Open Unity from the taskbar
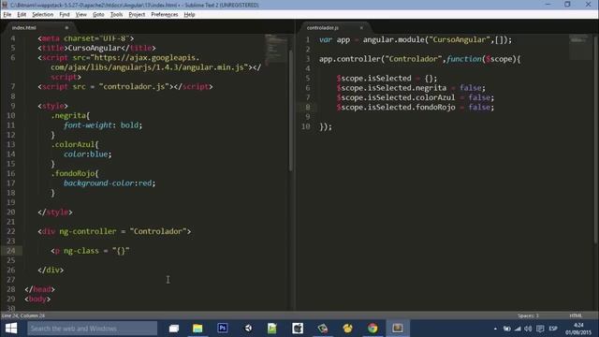This screenshot has height=337, width=599. coord(248,329)
